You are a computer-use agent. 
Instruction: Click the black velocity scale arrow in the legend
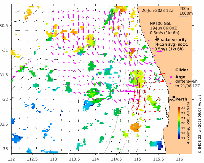click(x=155, y=37)
